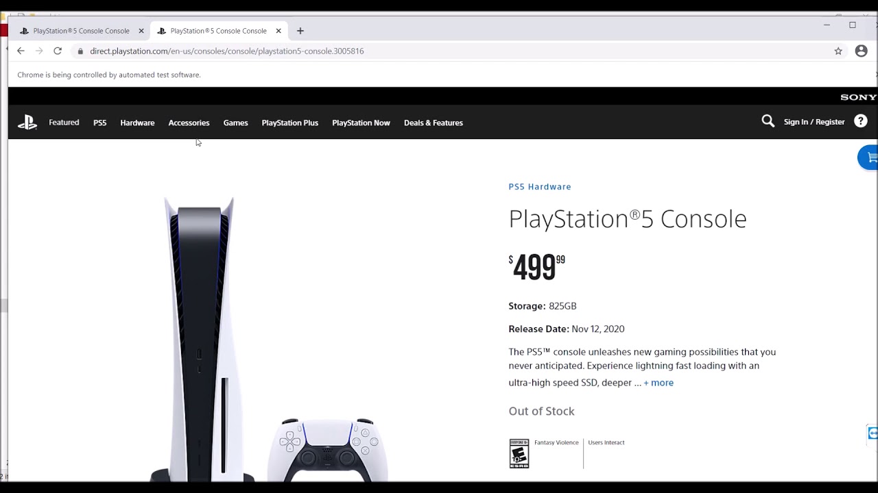Image resolution: width=878 pixels, height=493 pixels.
Task: Minimize the Chrome window
Action: point(827,25)
